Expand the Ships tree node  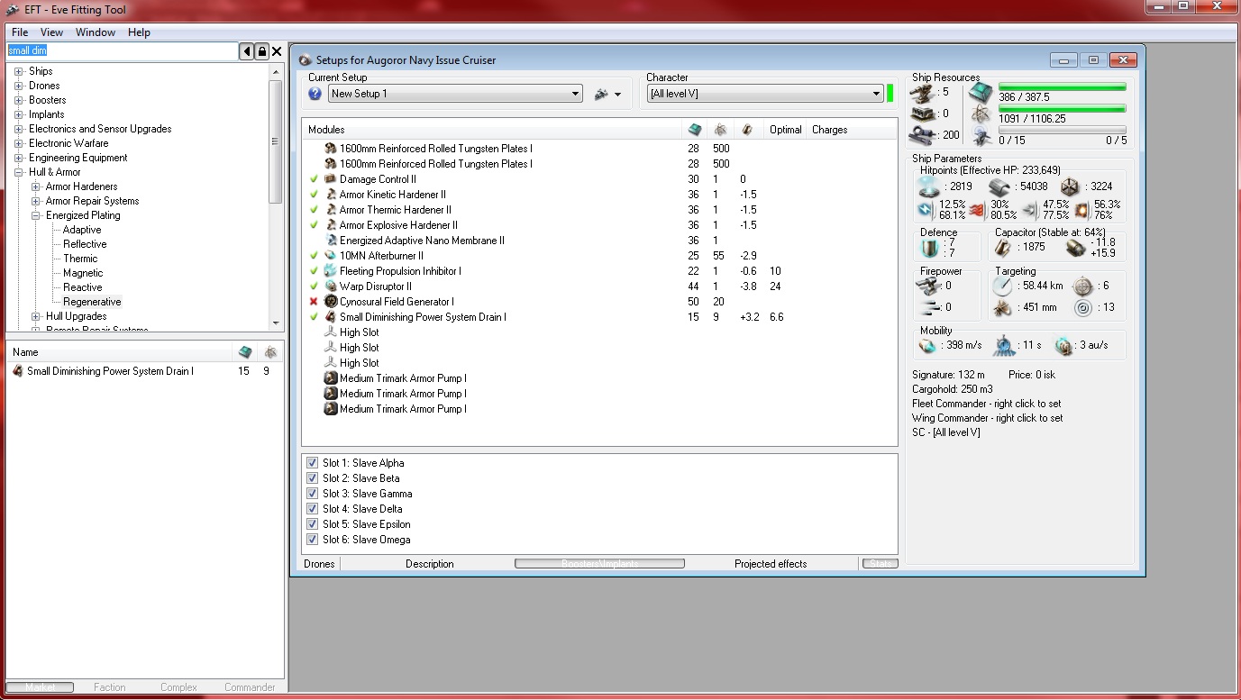[19, 71]
